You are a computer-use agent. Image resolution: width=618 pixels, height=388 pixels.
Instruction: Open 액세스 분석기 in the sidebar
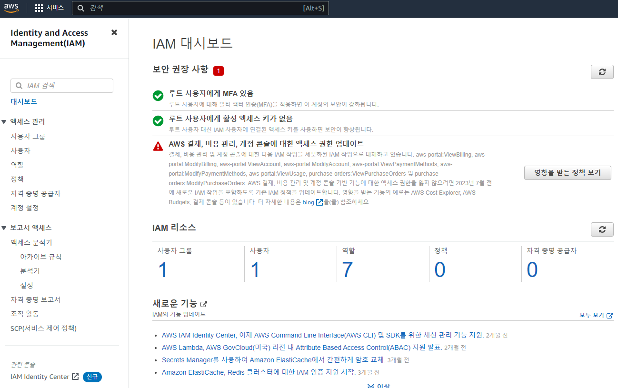[x=31, y=242]
